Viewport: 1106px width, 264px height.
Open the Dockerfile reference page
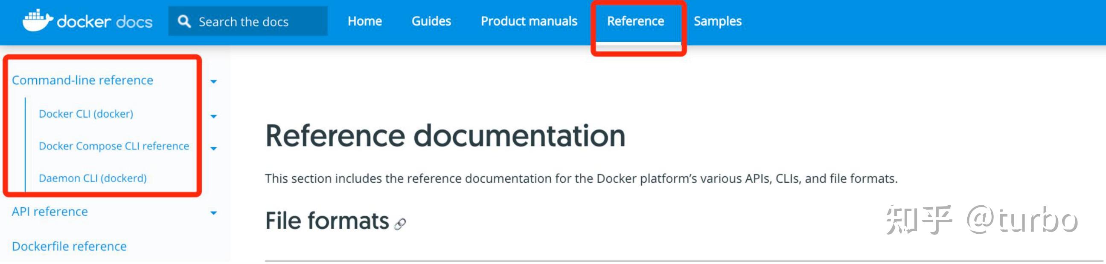pyautogui.click(x=69, y=247)
